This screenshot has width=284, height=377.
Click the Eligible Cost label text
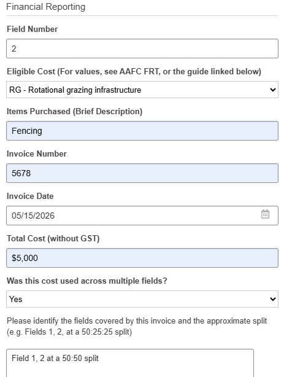134,72
